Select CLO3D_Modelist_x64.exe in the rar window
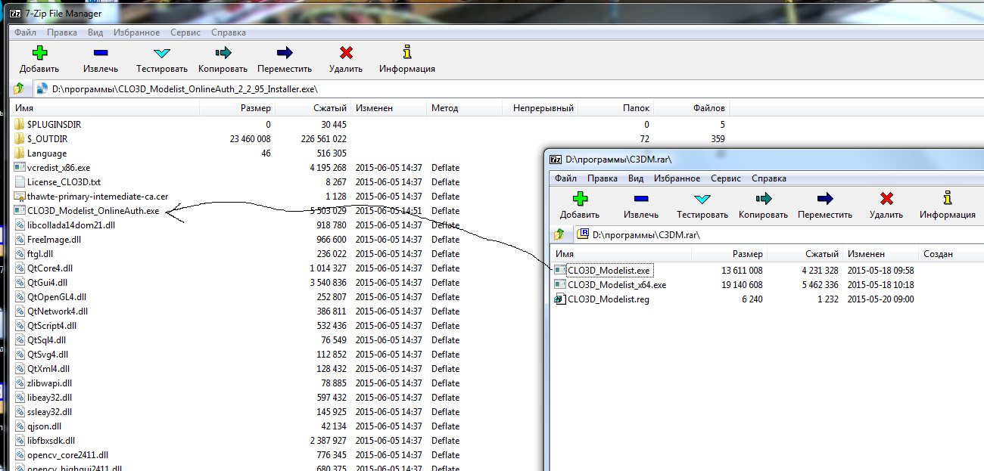Viewport: 984px width, 471px height. [616, 285]
